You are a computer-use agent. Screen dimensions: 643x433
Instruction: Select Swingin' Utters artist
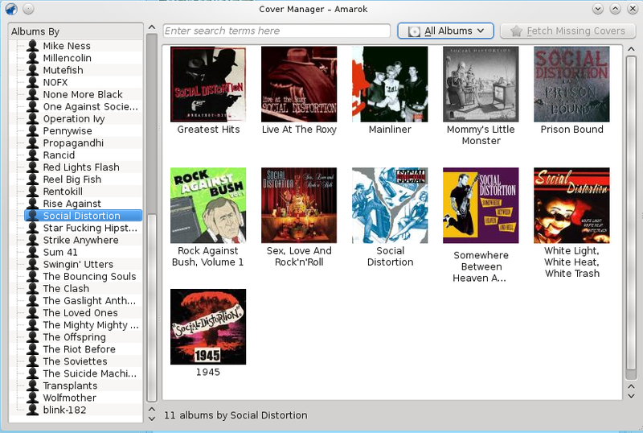[84, 264]
